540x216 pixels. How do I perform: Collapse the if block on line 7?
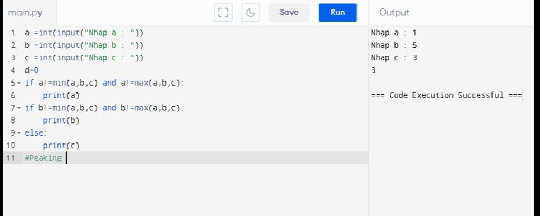pyautogui.click(x=19, y=108)
